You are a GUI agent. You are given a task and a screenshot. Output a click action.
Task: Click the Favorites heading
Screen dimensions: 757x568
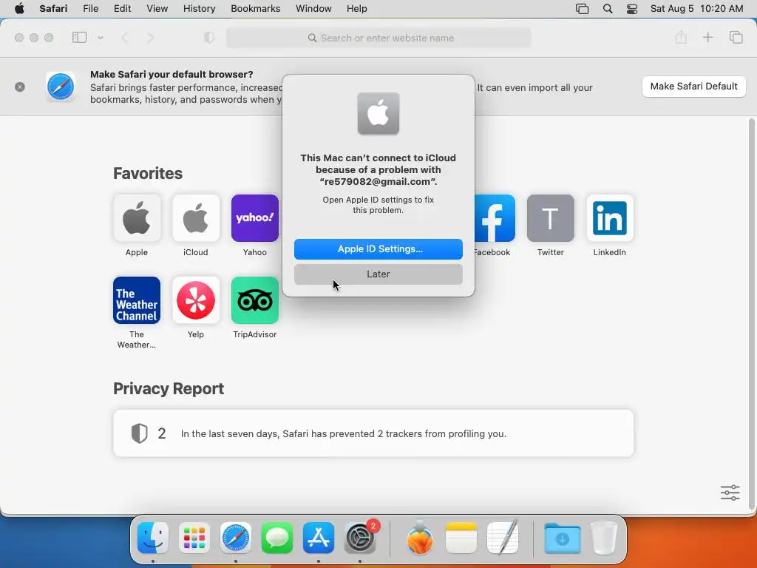[148, 173]
